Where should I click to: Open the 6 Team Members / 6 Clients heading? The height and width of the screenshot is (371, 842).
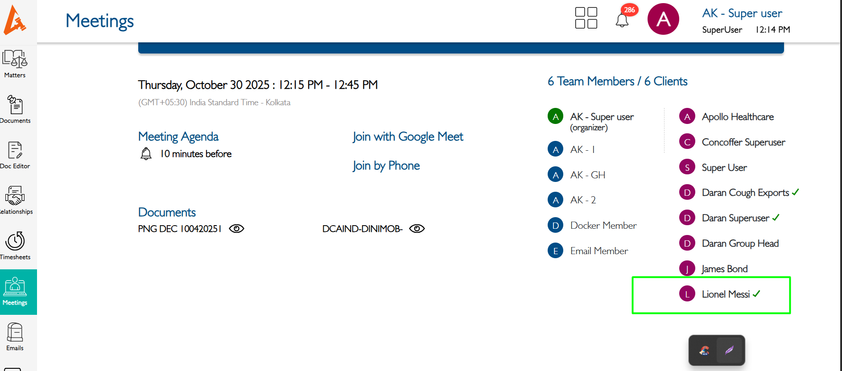(617, 81)
